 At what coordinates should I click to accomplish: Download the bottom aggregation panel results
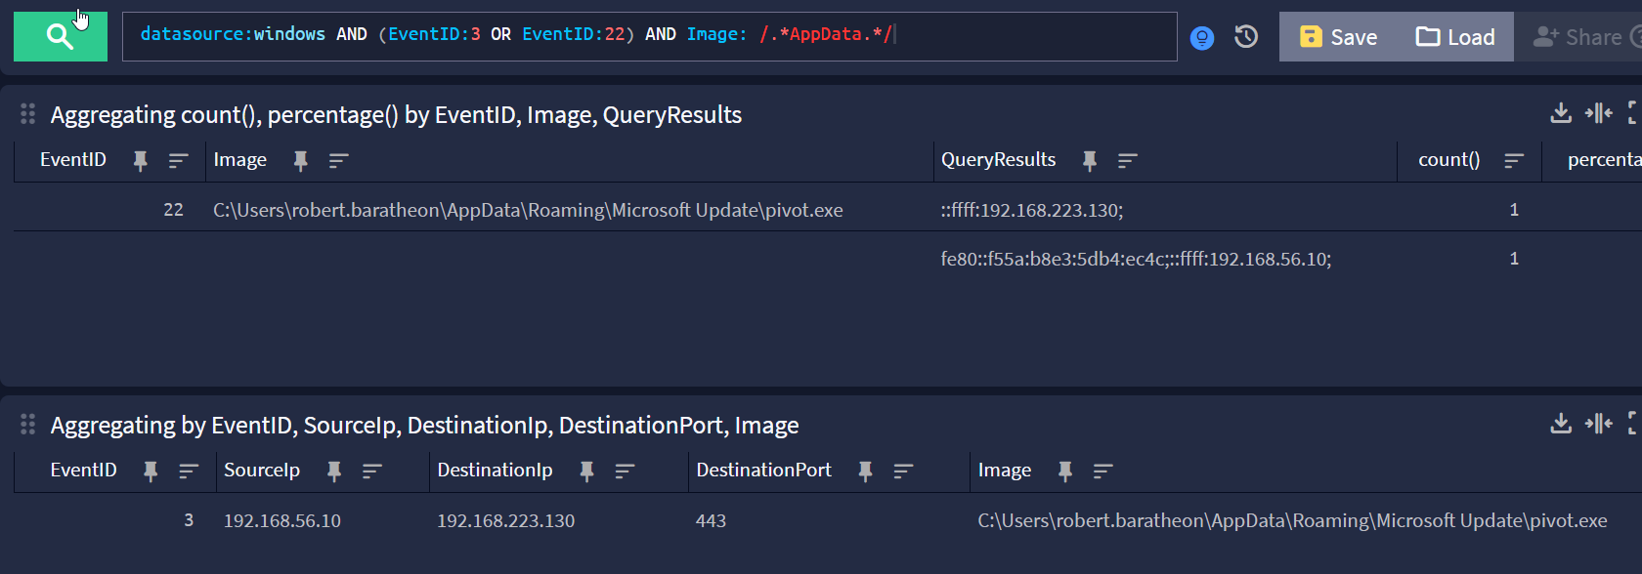(1561, 424)
